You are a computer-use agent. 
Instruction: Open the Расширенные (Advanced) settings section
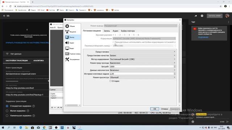click(x=72, y=59)
